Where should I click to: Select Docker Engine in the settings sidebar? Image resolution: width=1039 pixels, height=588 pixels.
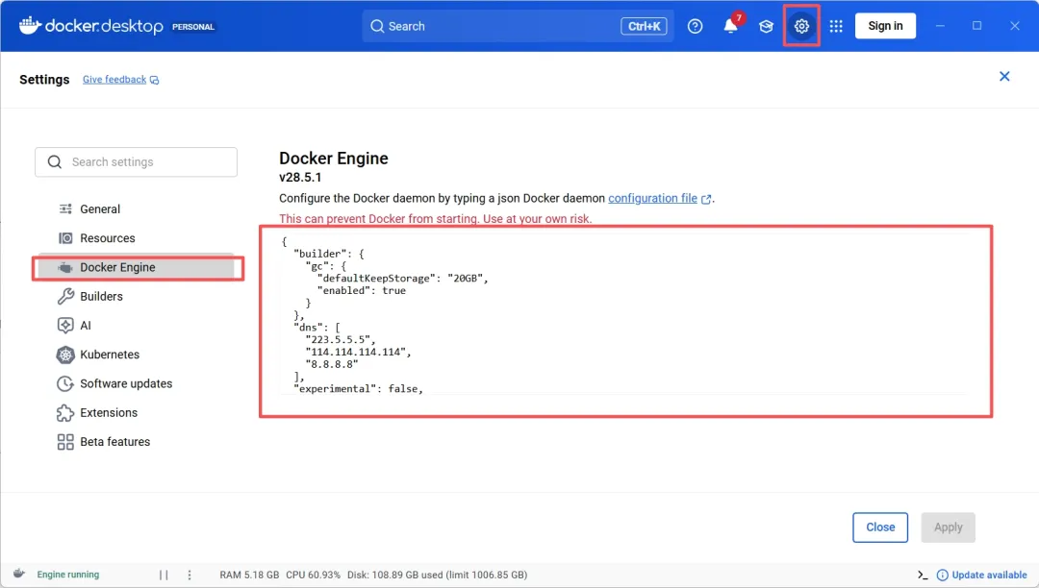click(136, 267)
